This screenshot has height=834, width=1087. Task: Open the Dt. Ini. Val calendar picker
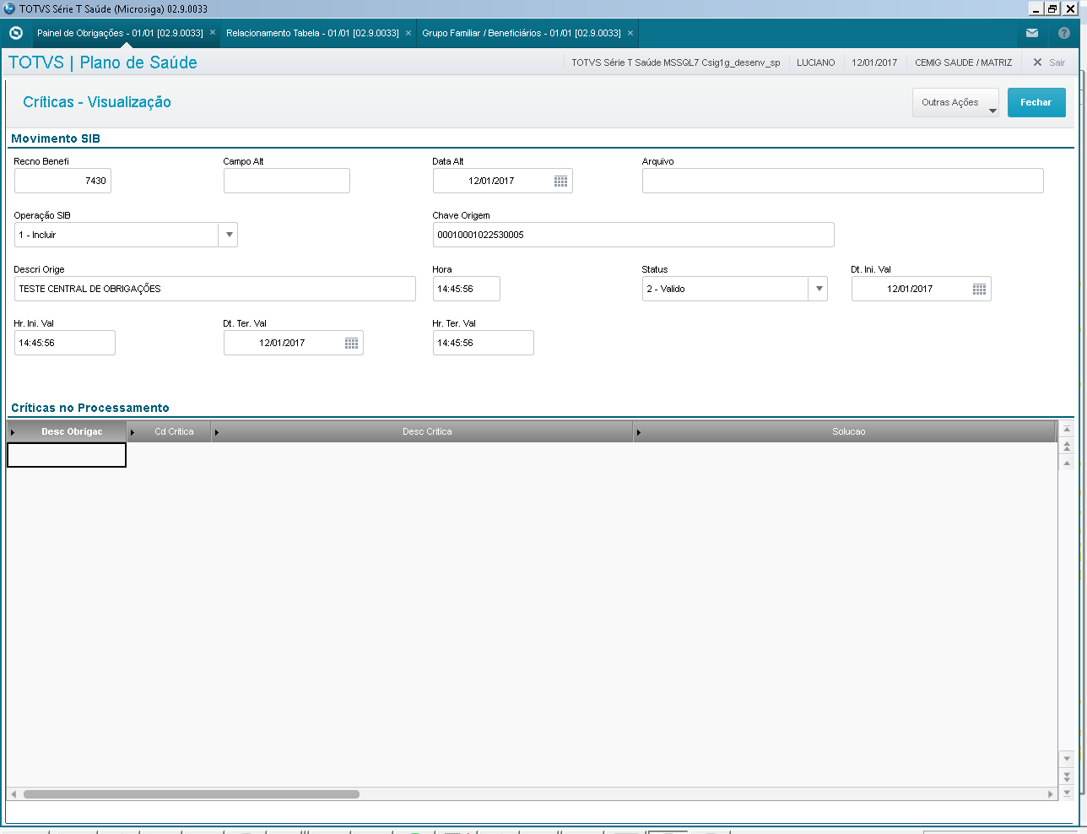click(x=979, y=289)
